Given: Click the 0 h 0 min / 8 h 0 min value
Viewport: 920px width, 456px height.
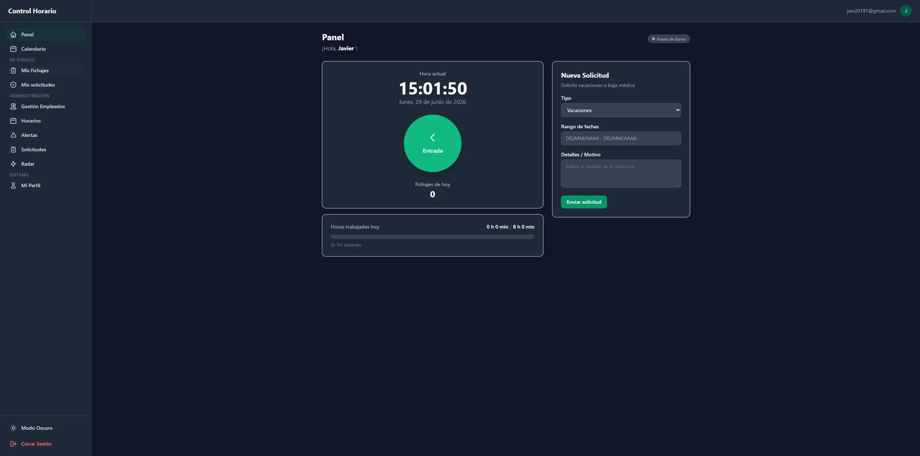Looking at the screenshot, I should point(510,227).
